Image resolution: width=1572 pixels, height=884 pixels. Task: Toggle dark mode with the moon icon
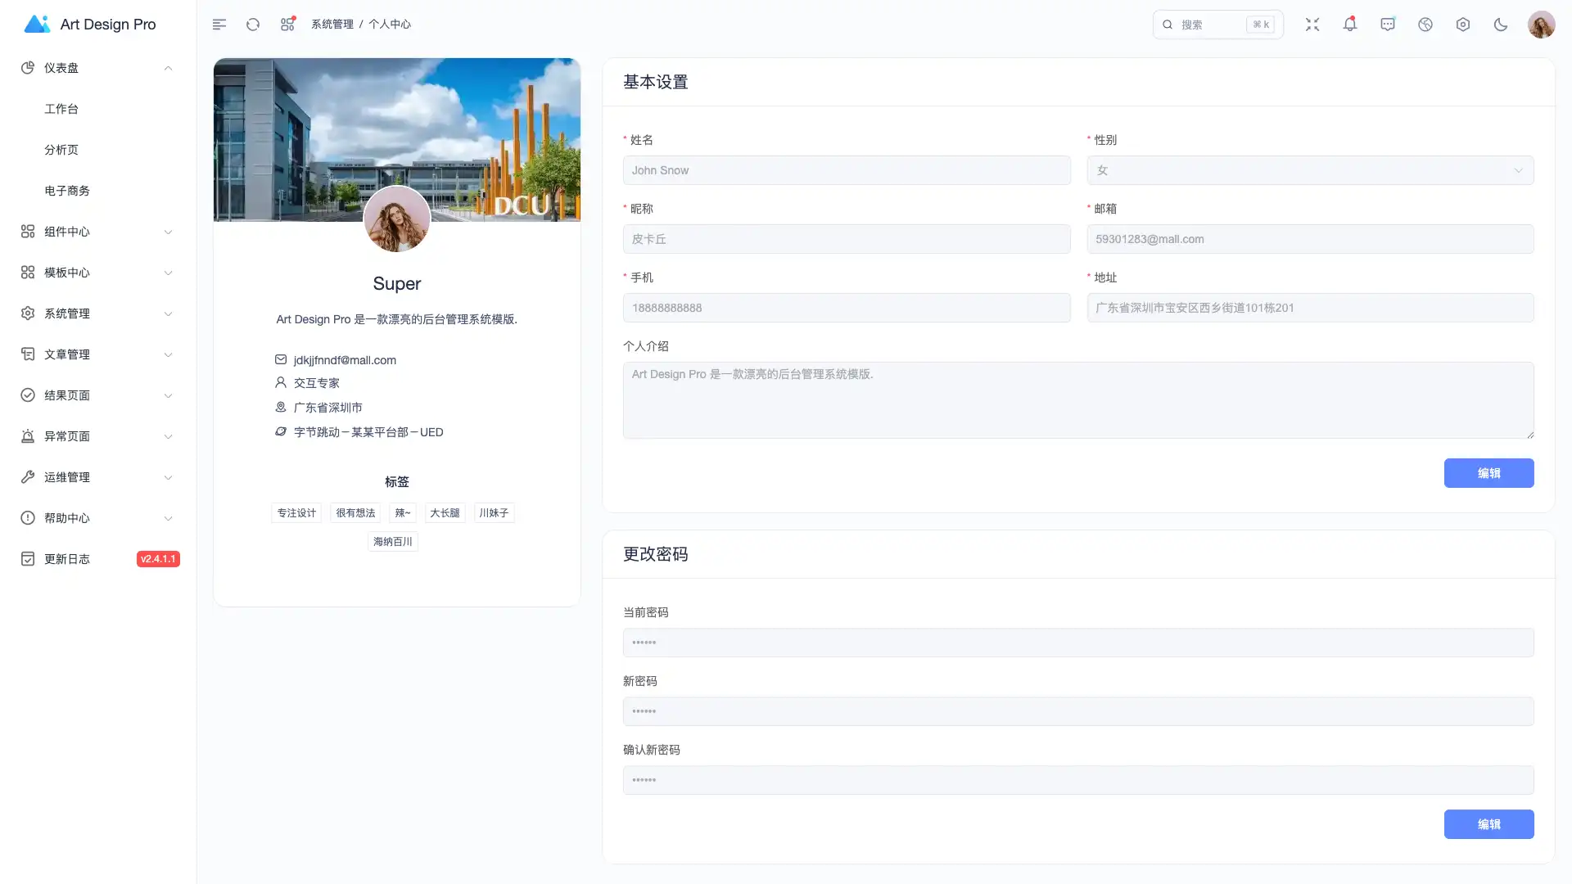(1501, 25)
